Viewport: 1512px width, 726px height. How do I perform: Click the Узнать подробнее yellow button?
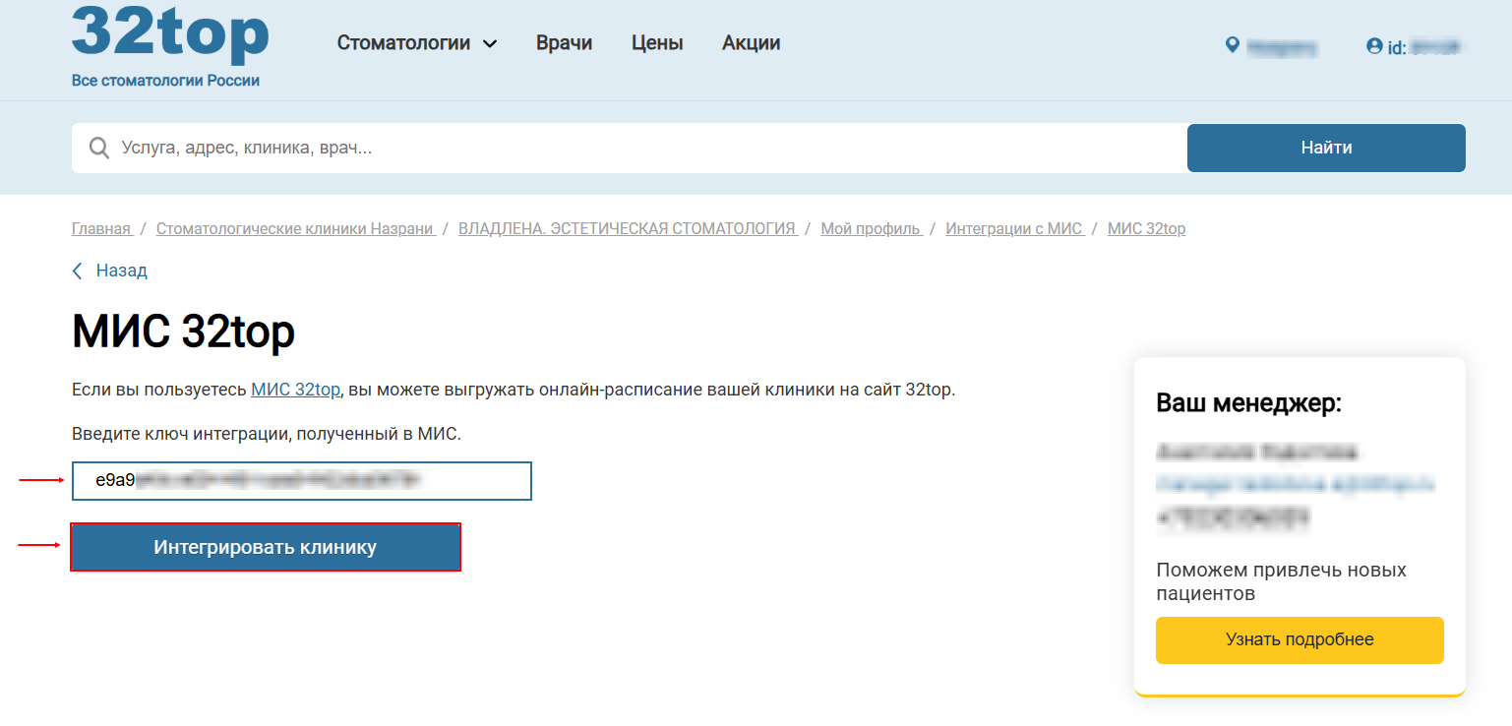(1300, 639)
